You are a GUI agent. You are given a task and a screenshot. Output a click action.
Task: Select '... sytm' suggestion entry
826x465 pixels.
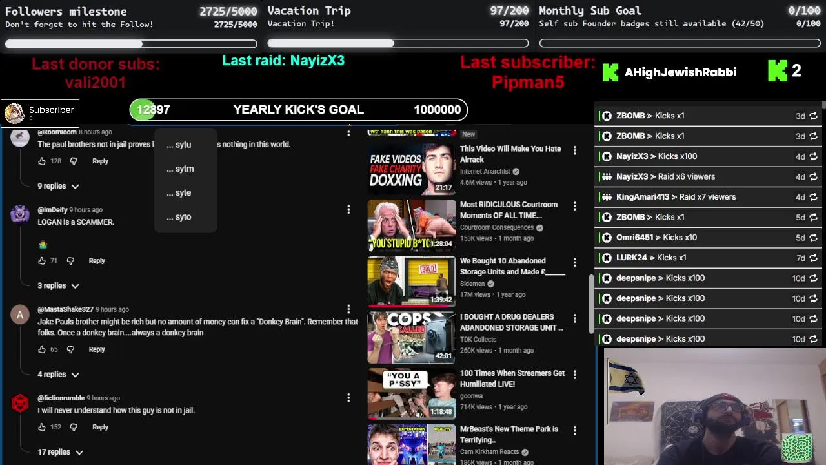click(185, 169)
